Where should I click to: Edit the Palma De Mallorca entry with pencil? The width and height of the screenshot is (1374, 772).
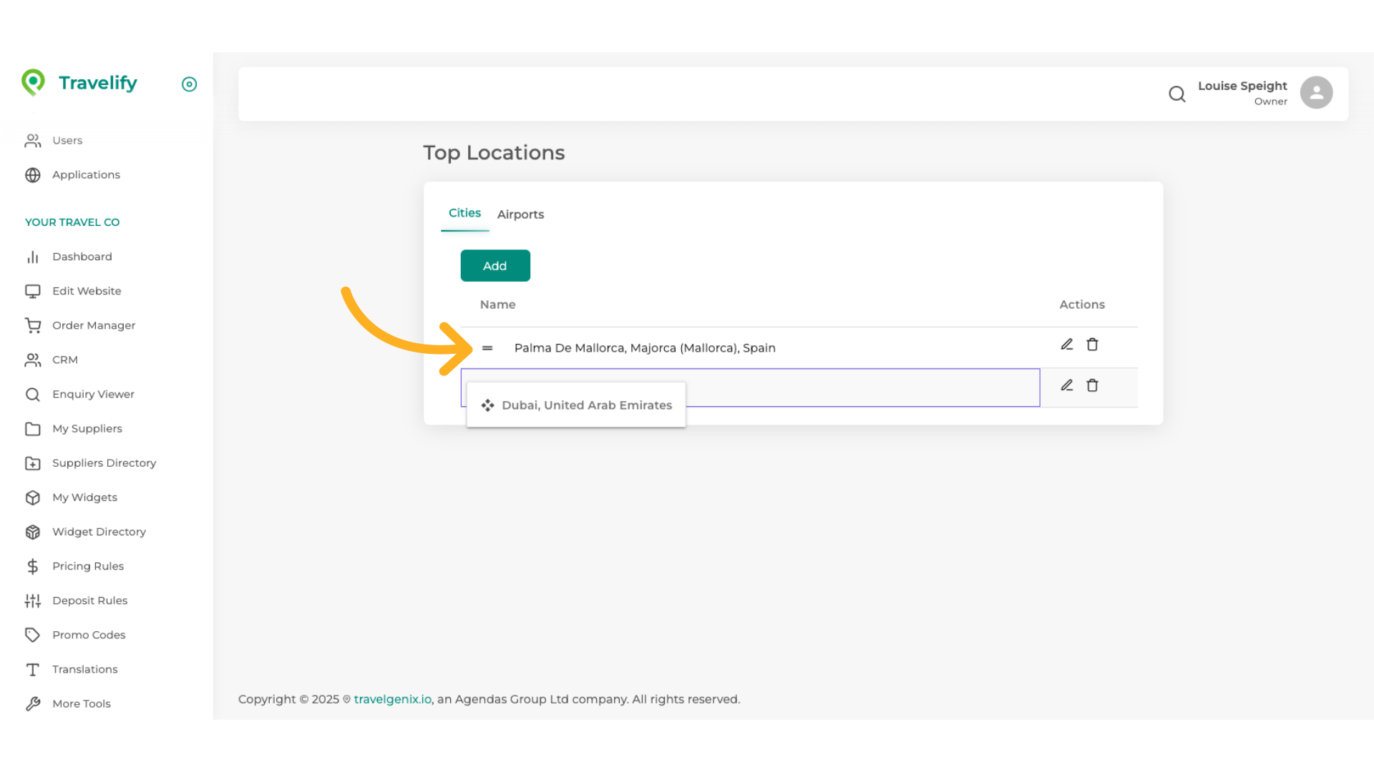(x=1067, y=344)
